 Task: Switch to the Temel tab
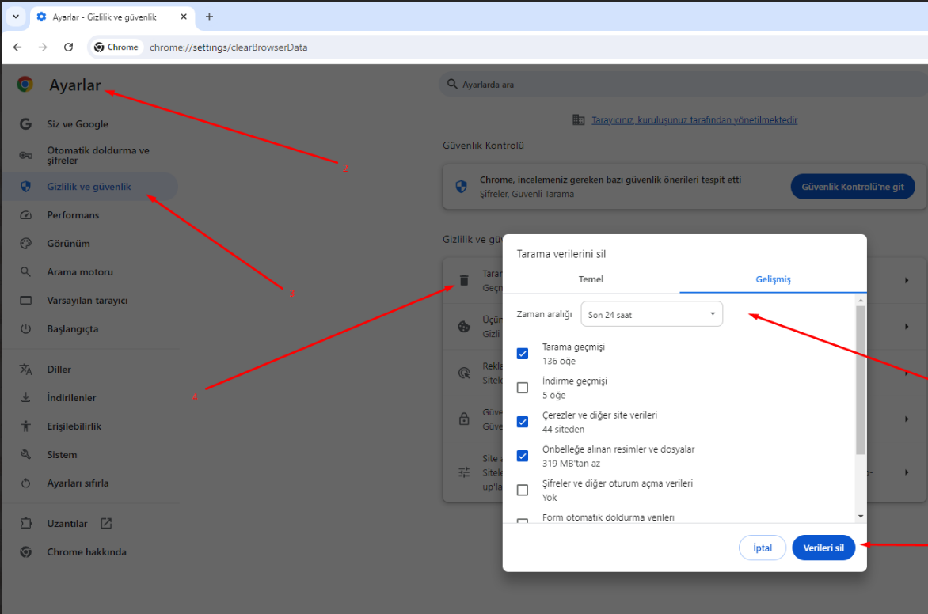(x=591, y=279)
